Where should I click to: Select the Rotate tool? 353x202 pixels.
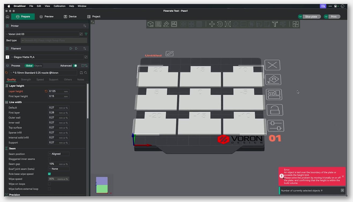coord(220,24)
